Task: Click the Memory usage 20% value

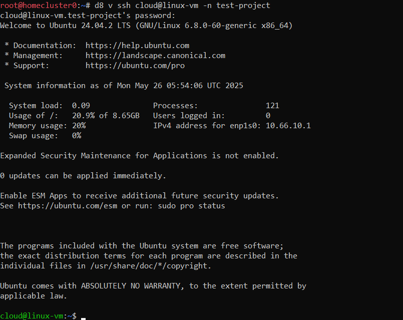Action: click(79, 126)
